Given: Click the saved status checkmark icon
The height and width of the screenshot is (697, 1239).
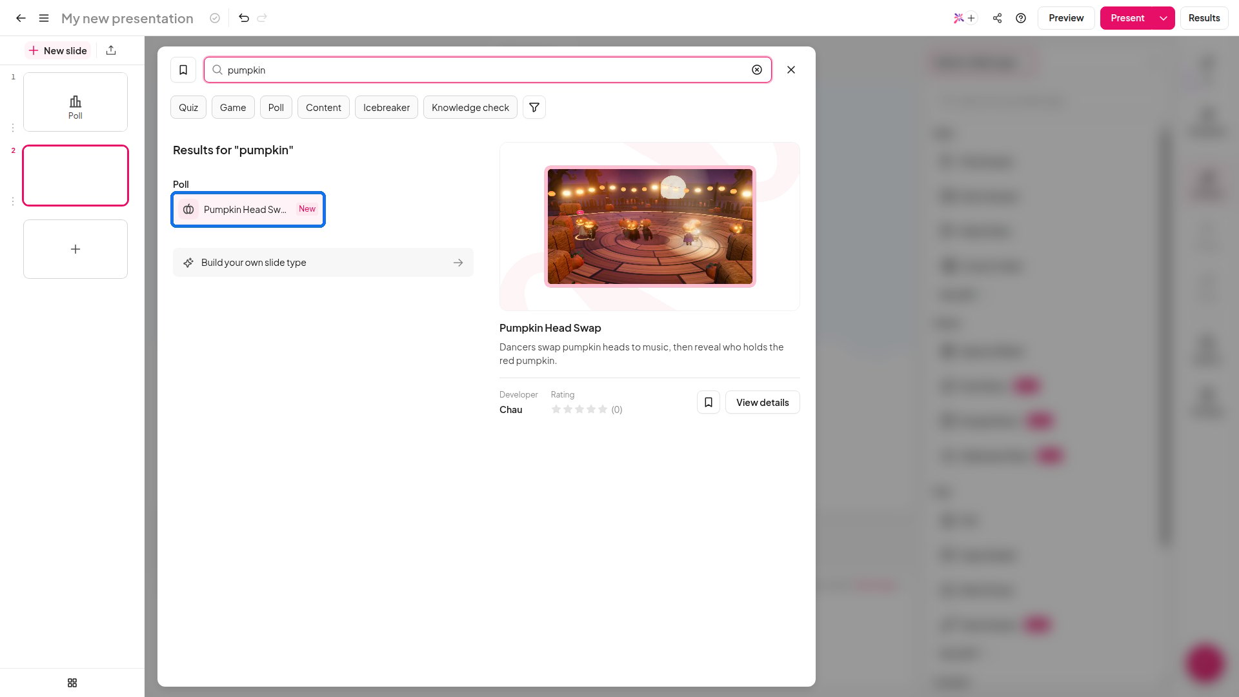Looking at the screenshot, I should pos(215,18).
